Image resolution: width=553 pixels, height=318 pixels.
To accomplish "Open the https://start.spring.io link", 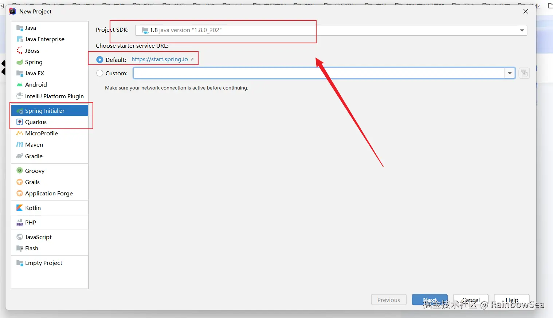I will 160,59.
